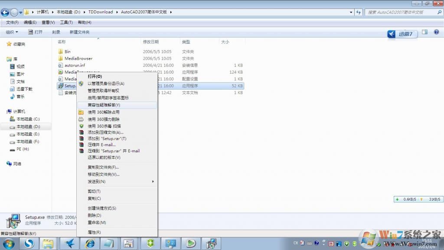This screenshot has height=250, width=444.
Task: Click the Windows Start orb
Action: 9,244
